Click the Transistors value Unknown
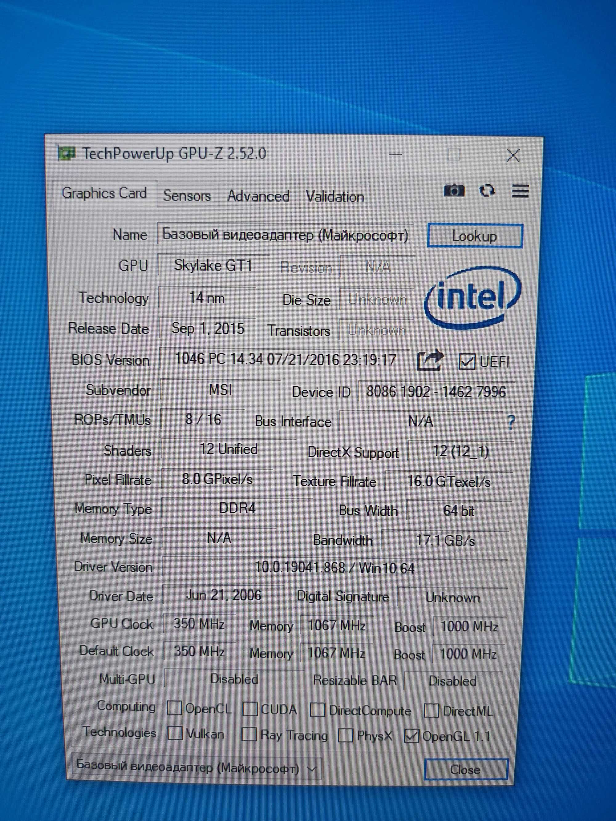The image size is (616, 821). pyautogui.click(x=376, y=330)
